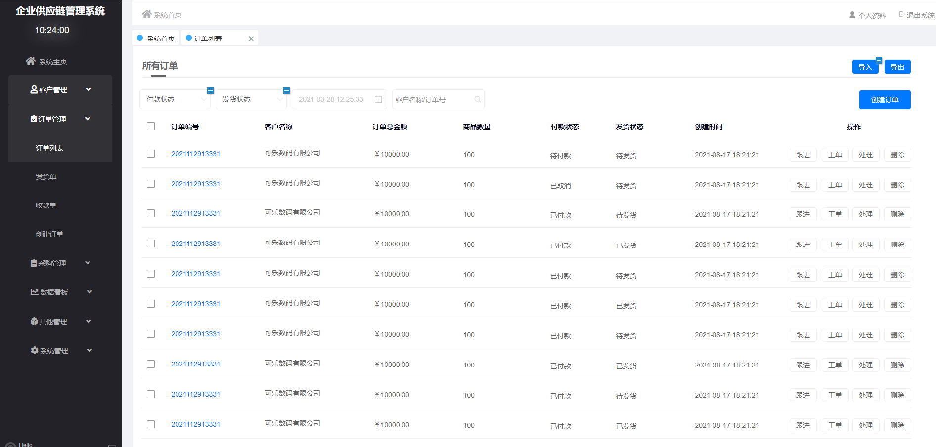Image resolution: width=936 pixels, height=447 pixels.
Task: Click the blue 创建订单 button
Action: click(x=885, y=100)
